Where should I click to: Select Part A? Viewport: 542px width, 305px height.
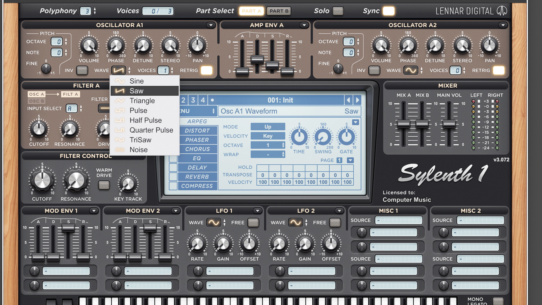tap(252, 11)
